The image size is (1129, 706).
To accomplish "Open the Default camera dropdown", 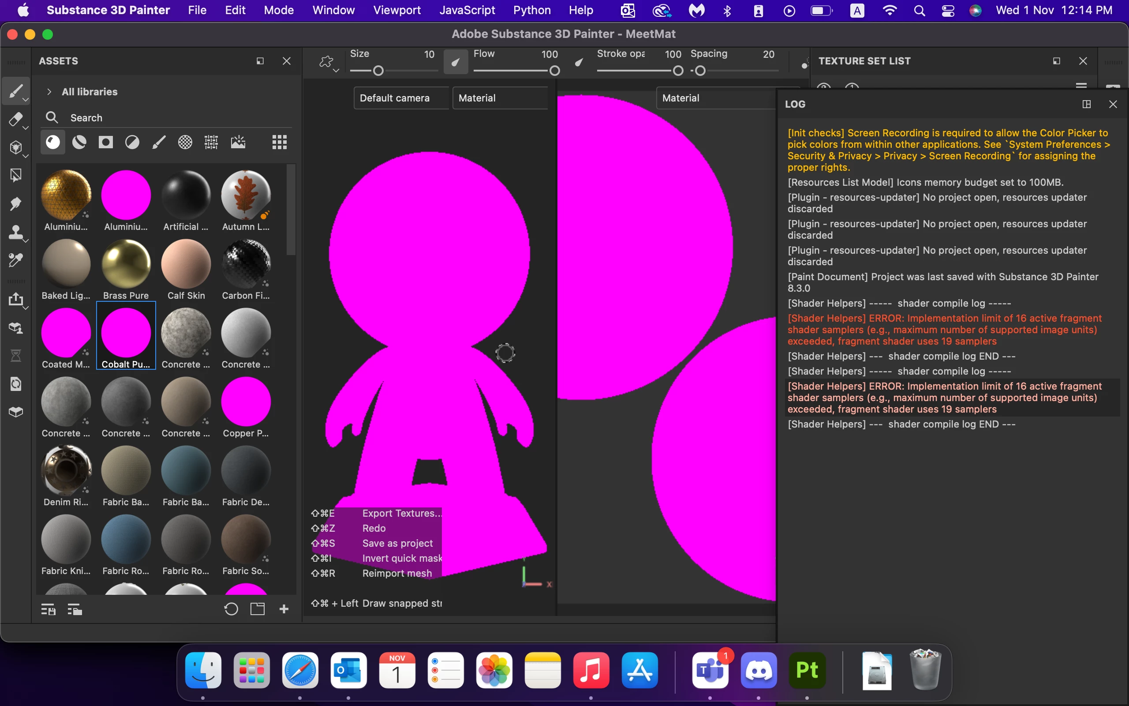I will pos(400,98).
